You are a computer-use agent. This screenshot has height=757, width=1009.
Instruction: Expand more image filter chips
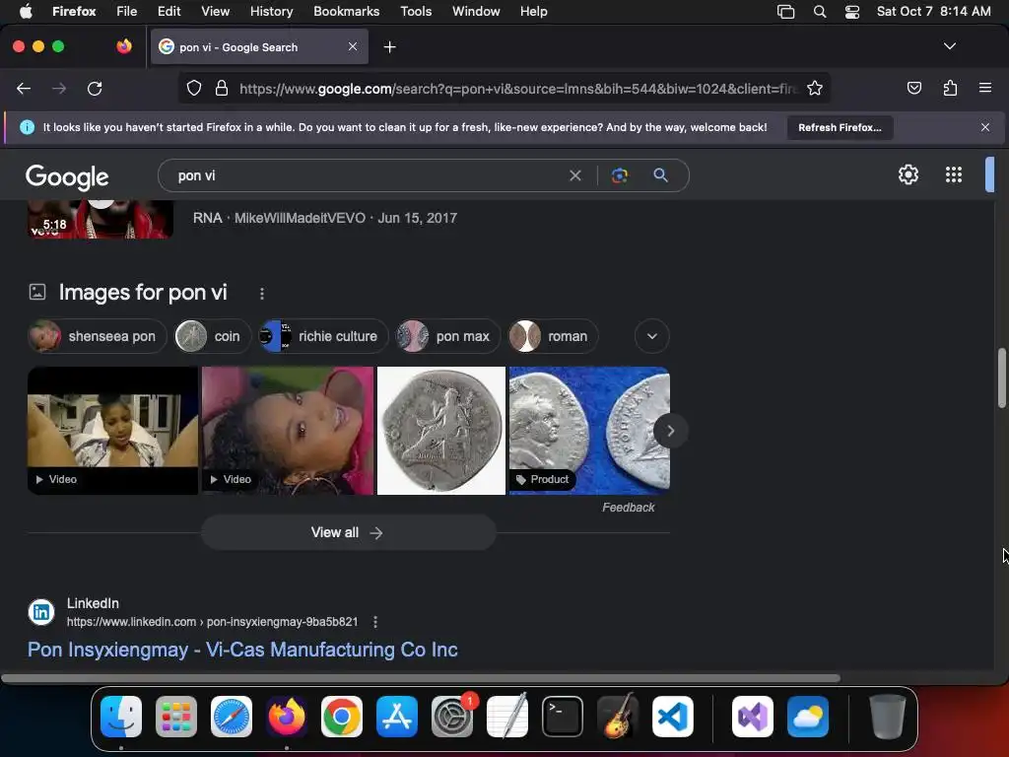[x=652, y=336]
